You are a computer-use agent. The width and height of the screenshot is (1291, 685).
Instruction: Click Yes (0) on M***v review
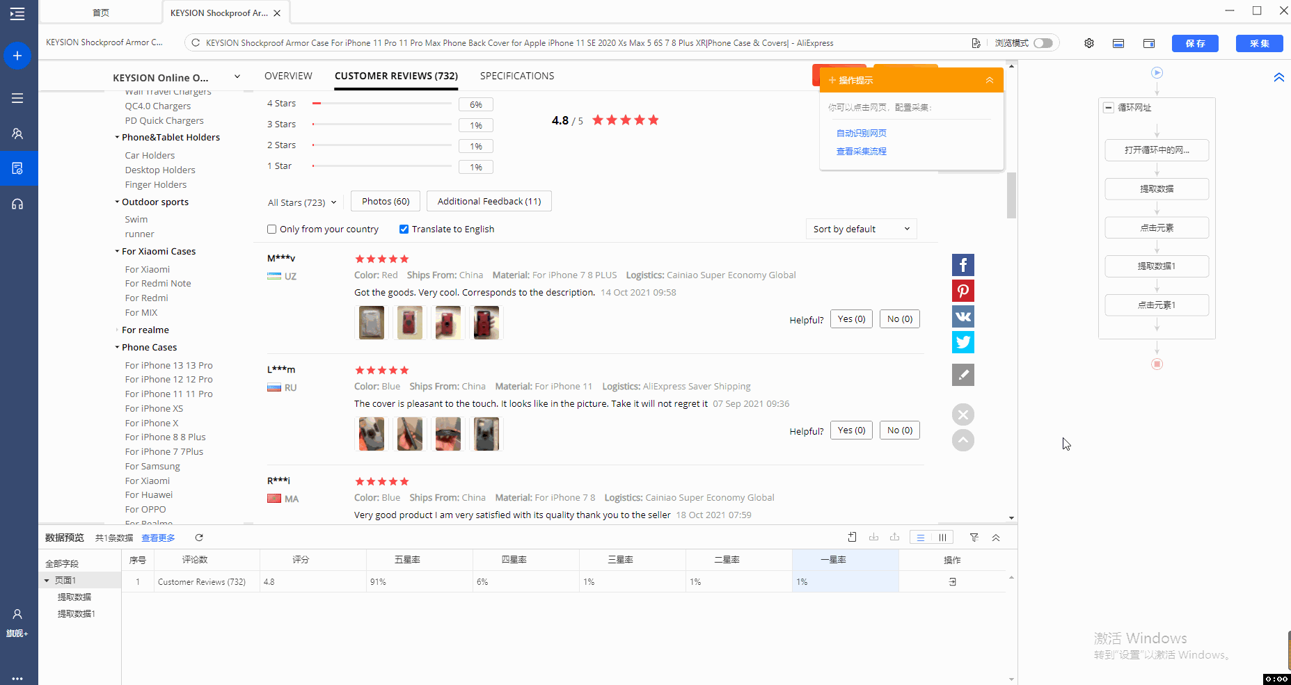pos(851,319)
